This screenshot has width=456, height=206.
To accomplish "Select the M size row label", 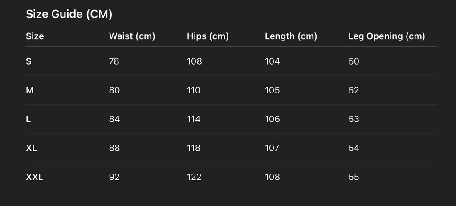I will (x=30, y=90).
